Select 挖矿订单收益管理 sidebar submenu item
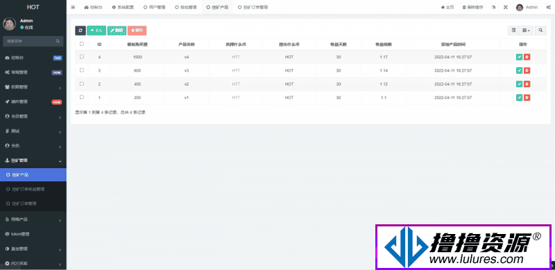The width and height of the screenshot is (555, 270). coord(33,190)
